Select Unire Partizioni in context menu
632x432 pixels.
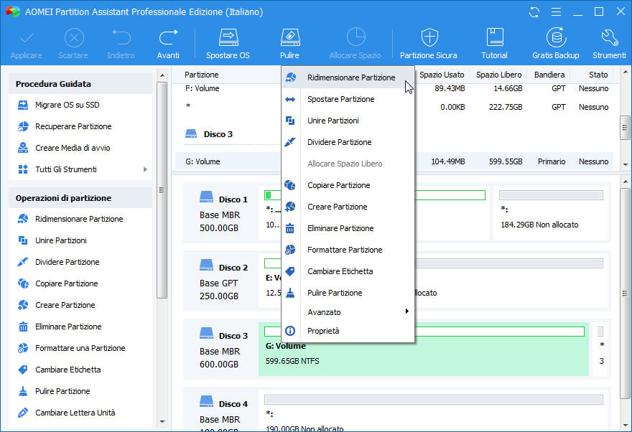coord(348,121)
